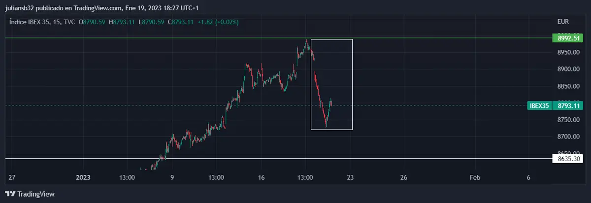
Task: Select the white rectangle drawing on chart
Action: [353, 84]
